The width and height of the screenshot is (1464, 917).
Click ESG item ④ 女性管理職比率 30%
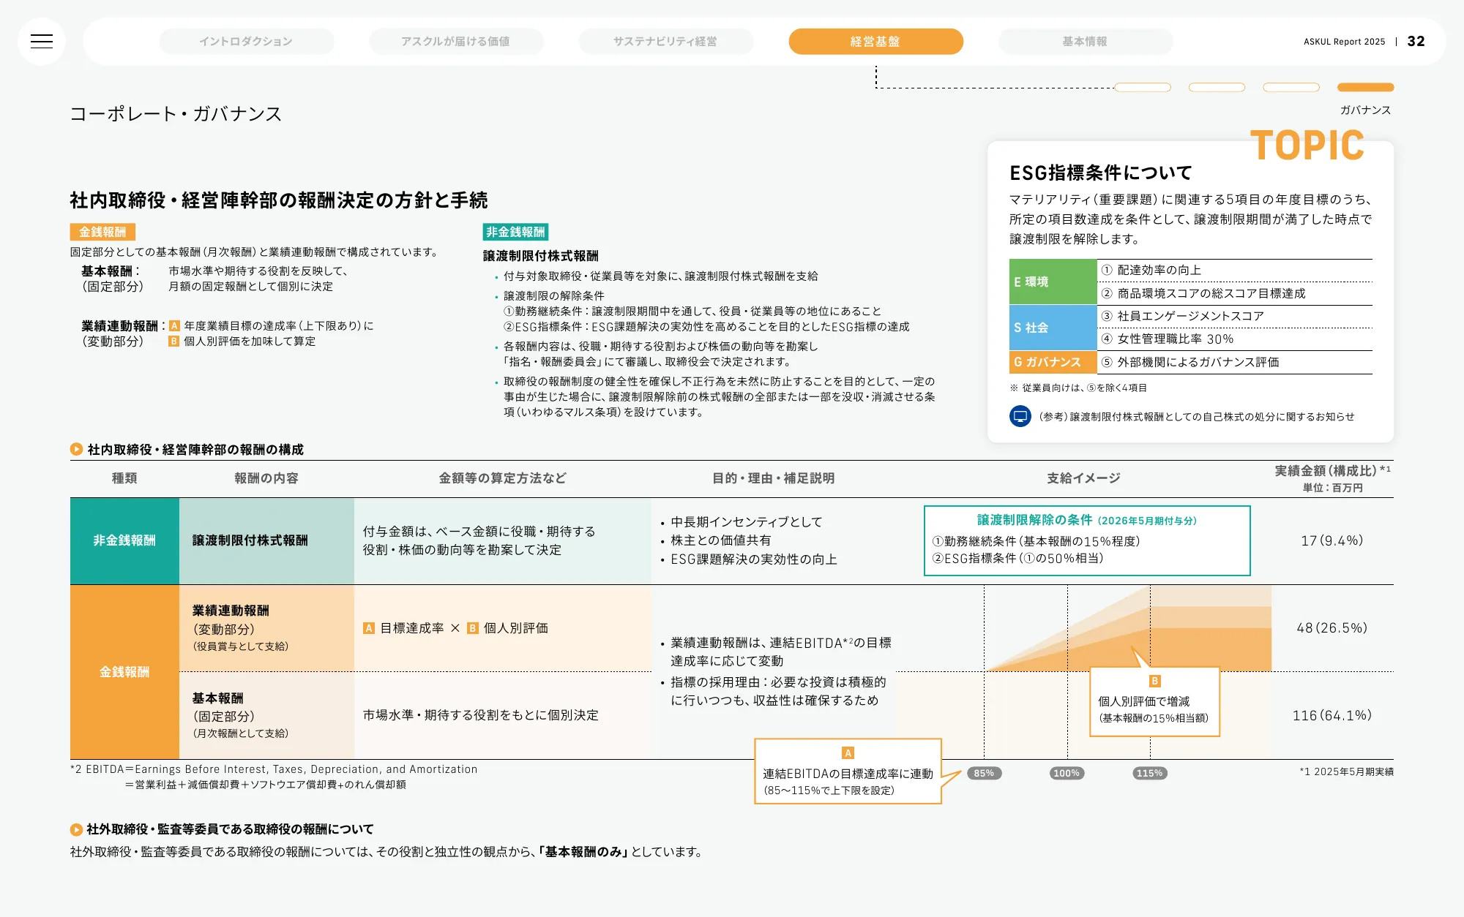point(1167,339)
